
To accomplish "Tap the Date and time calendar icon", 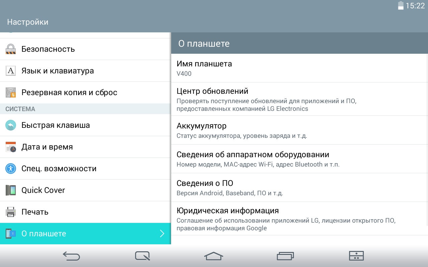I will tap(11, 147).
